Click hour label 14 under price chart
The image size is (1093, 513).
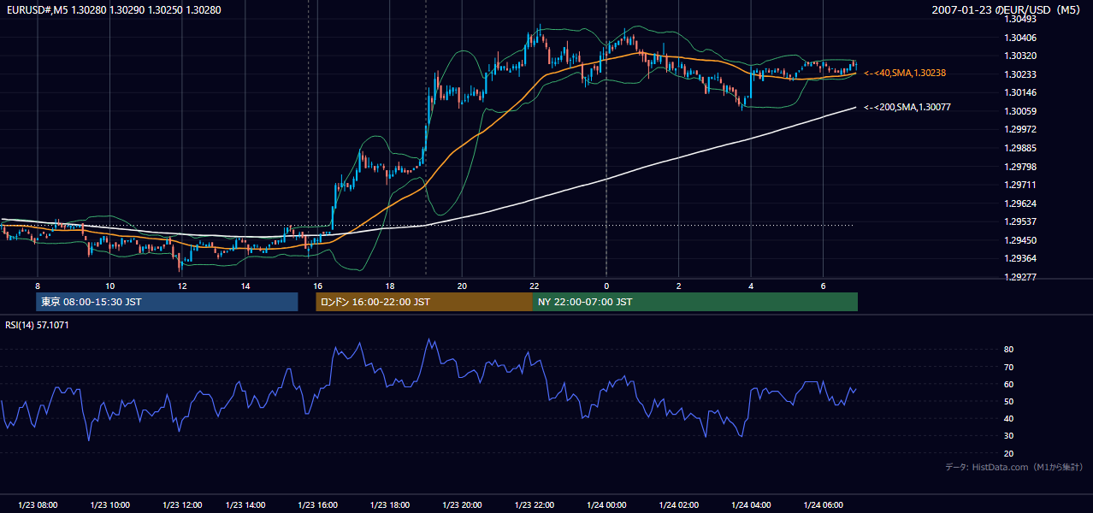click(245, 286)
